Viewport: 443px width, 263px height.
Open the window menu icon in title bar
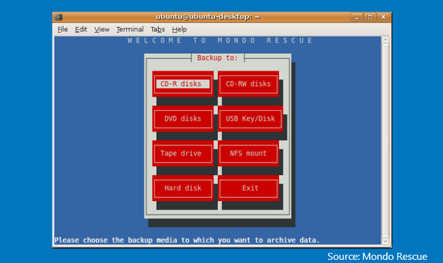click(x=58, y=17)
